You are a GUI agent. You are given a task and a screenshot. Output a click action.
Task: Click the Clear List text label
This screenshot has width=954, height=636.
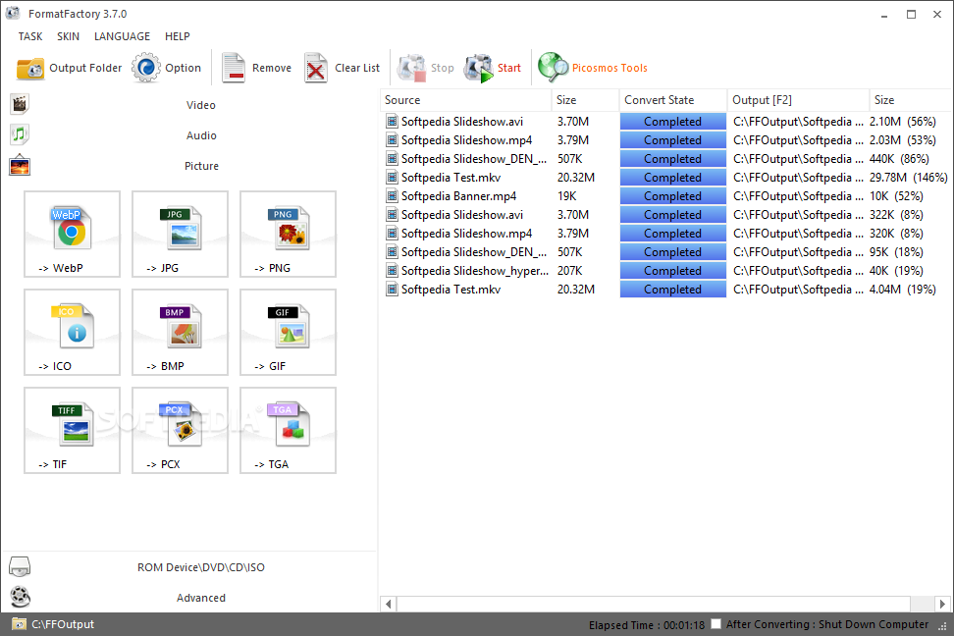[357, 68]
